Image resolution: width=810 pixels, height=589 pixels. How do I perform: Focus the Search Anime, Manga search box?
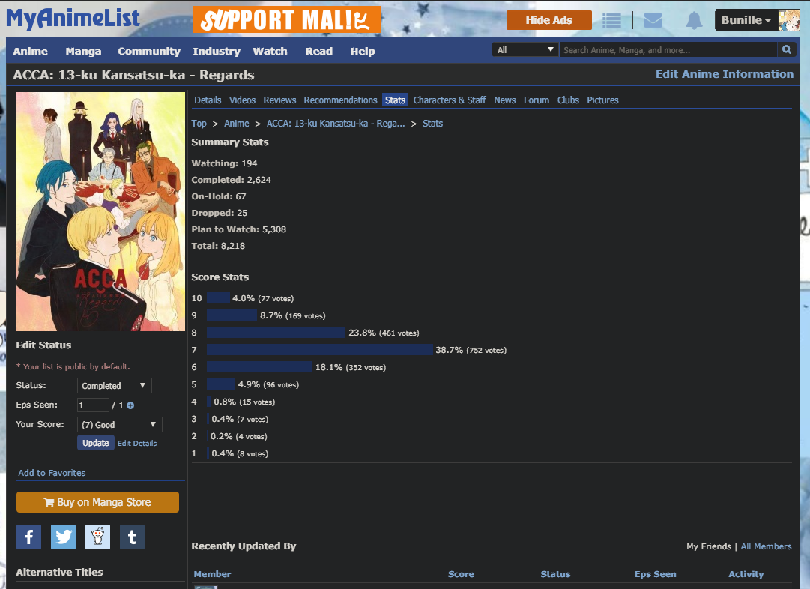(x=668, y=49)
